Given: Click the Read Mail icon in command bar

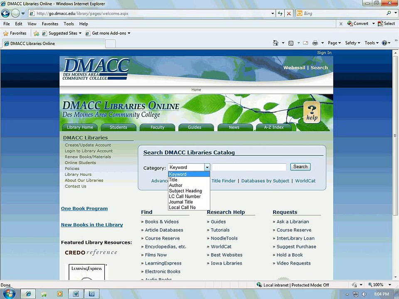Looking at the screenshot, I should [305, 43].
